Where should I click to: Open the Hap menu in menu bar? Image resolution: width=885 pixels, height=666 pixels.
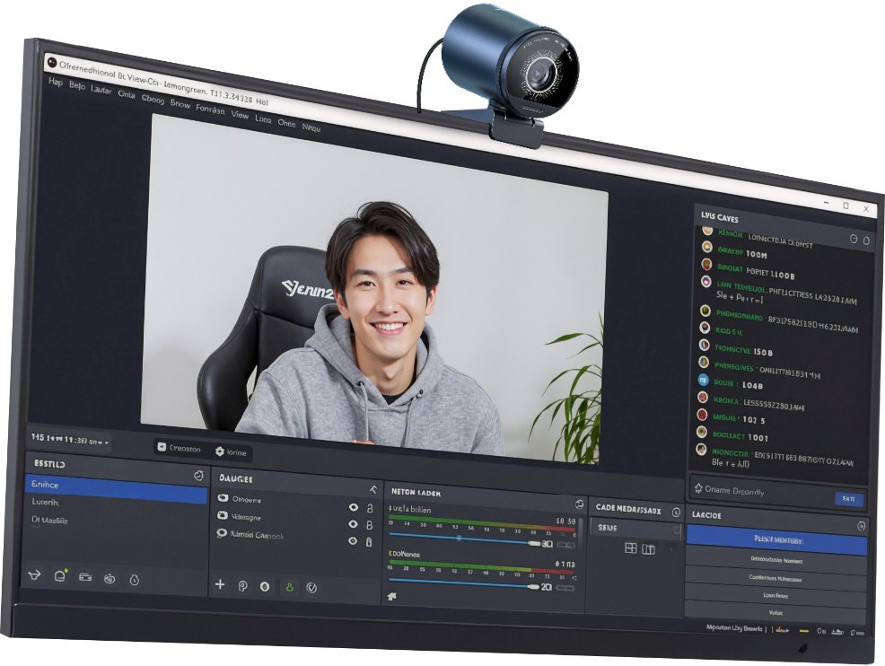coord(55,83)
